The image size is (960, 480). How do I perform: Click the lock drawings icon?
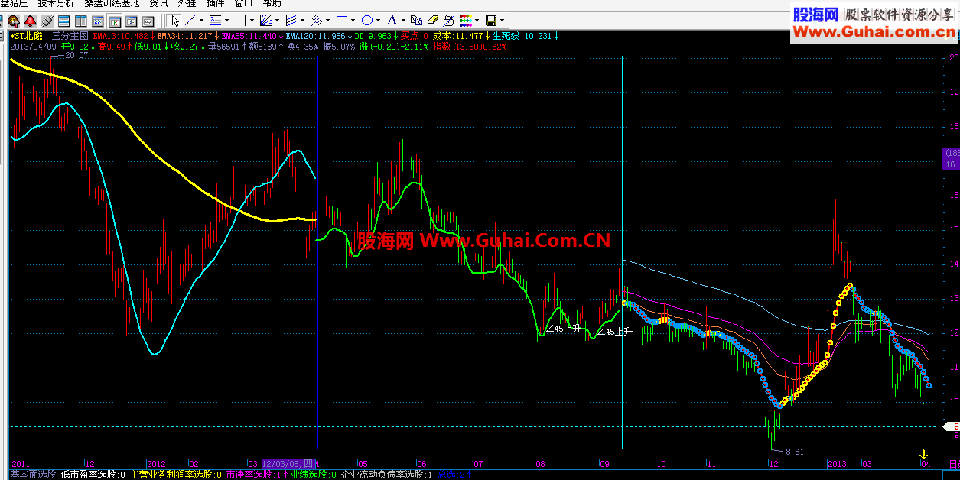[449, 21]
